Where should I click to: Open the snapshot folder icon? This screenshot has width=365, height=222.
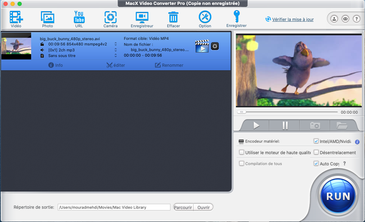tap(342, 126)
